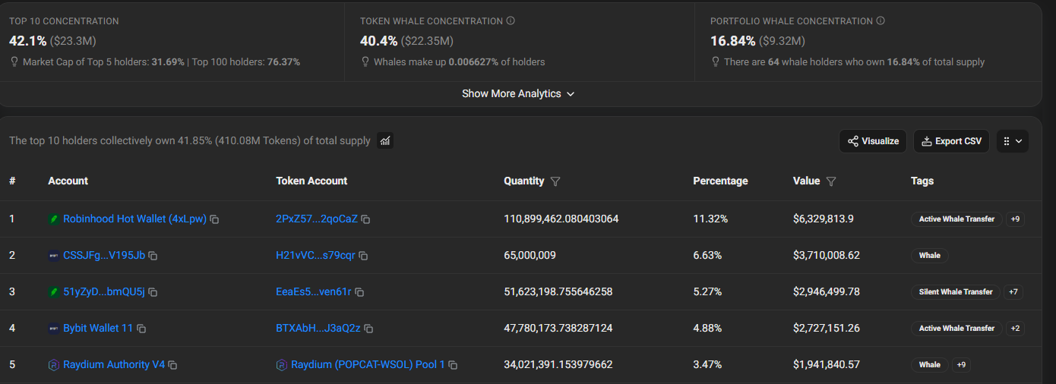This screenshot has height=384, width=1056.
Task: Expand +9 tags for Raydium Authority V4
Action: click(x=961, y=365)
